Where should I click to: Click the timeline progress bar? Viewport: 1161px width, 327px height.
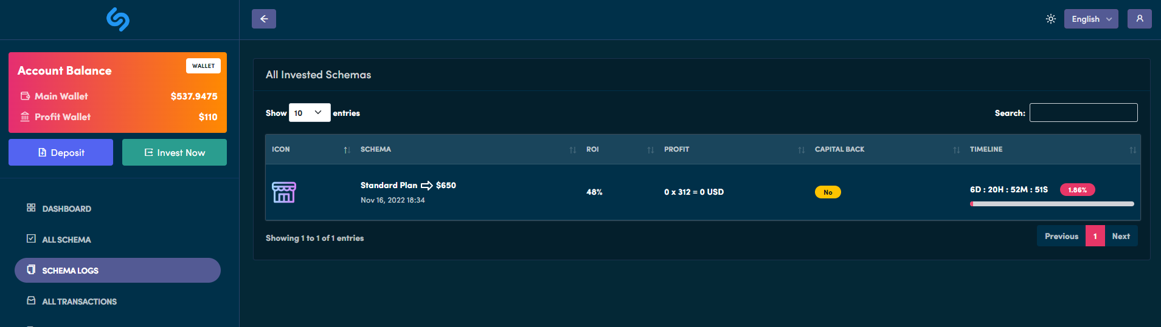[1052, 204]
